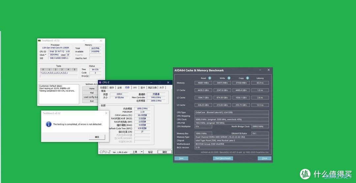The height and width of the screenshot is (183, 356).
Task: Select test 4 box in TestMem5 Tests
Action: pyautogui.click(x=68, y=69)
